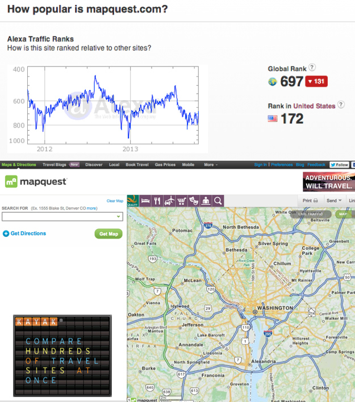This screenshot has width=355, height=402.
Task: Open the Discover menu item
Action: tap(94, 165)
